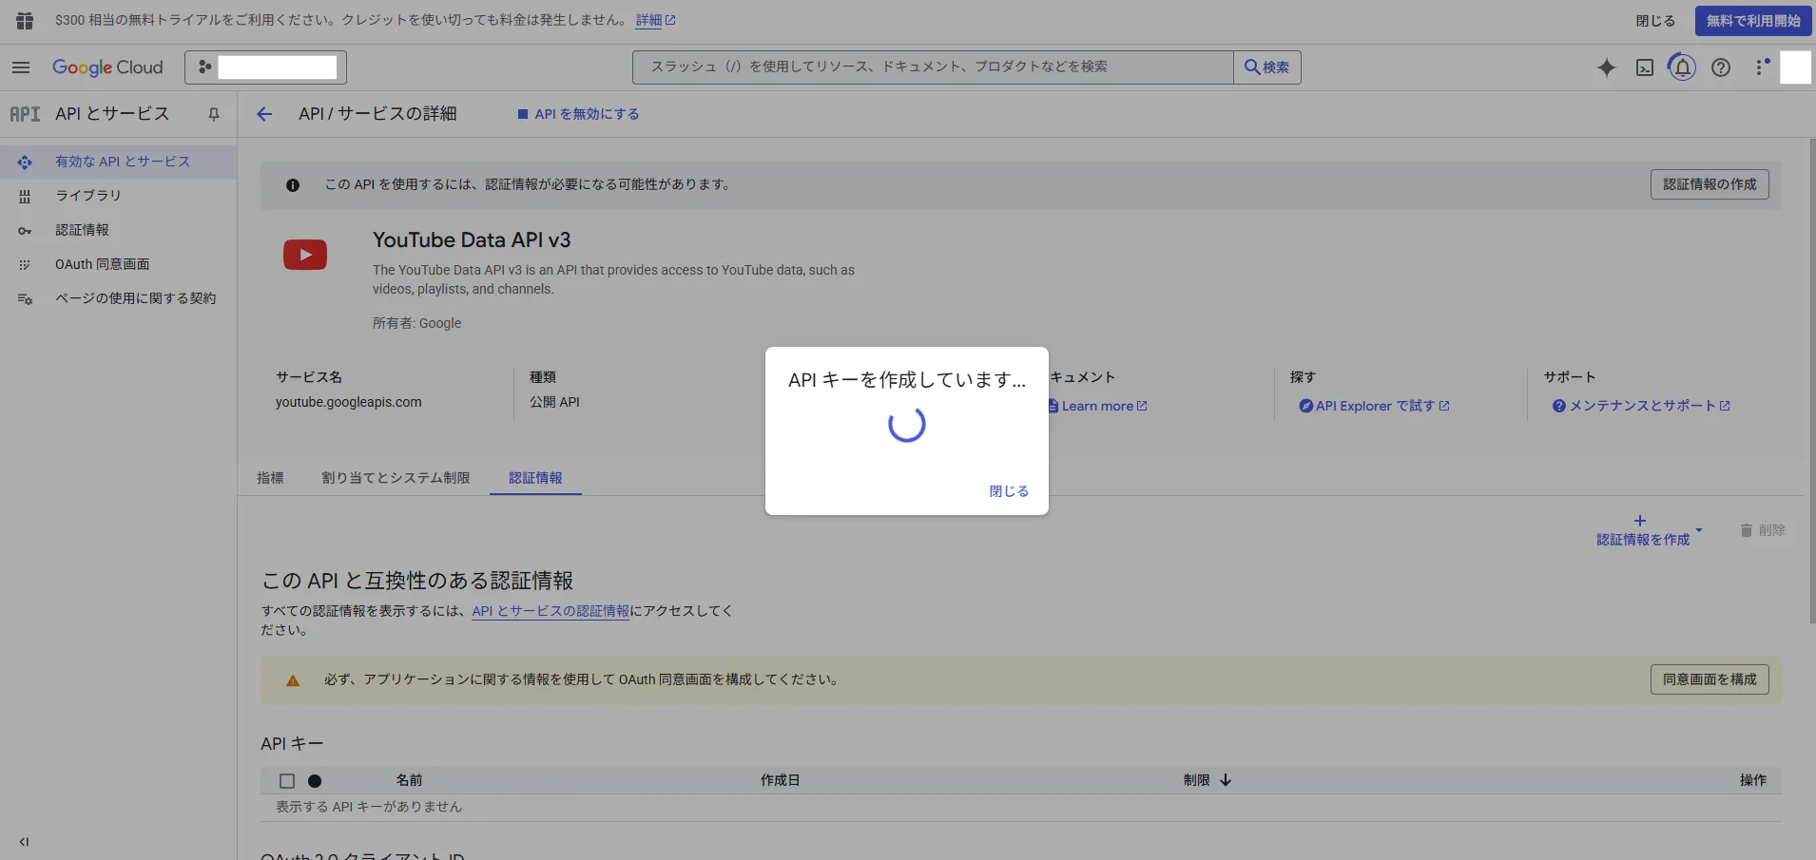Screen dimensions: 1816x860
Task: Click the gift icon in trial banner
Action: (x=25, y=20)
